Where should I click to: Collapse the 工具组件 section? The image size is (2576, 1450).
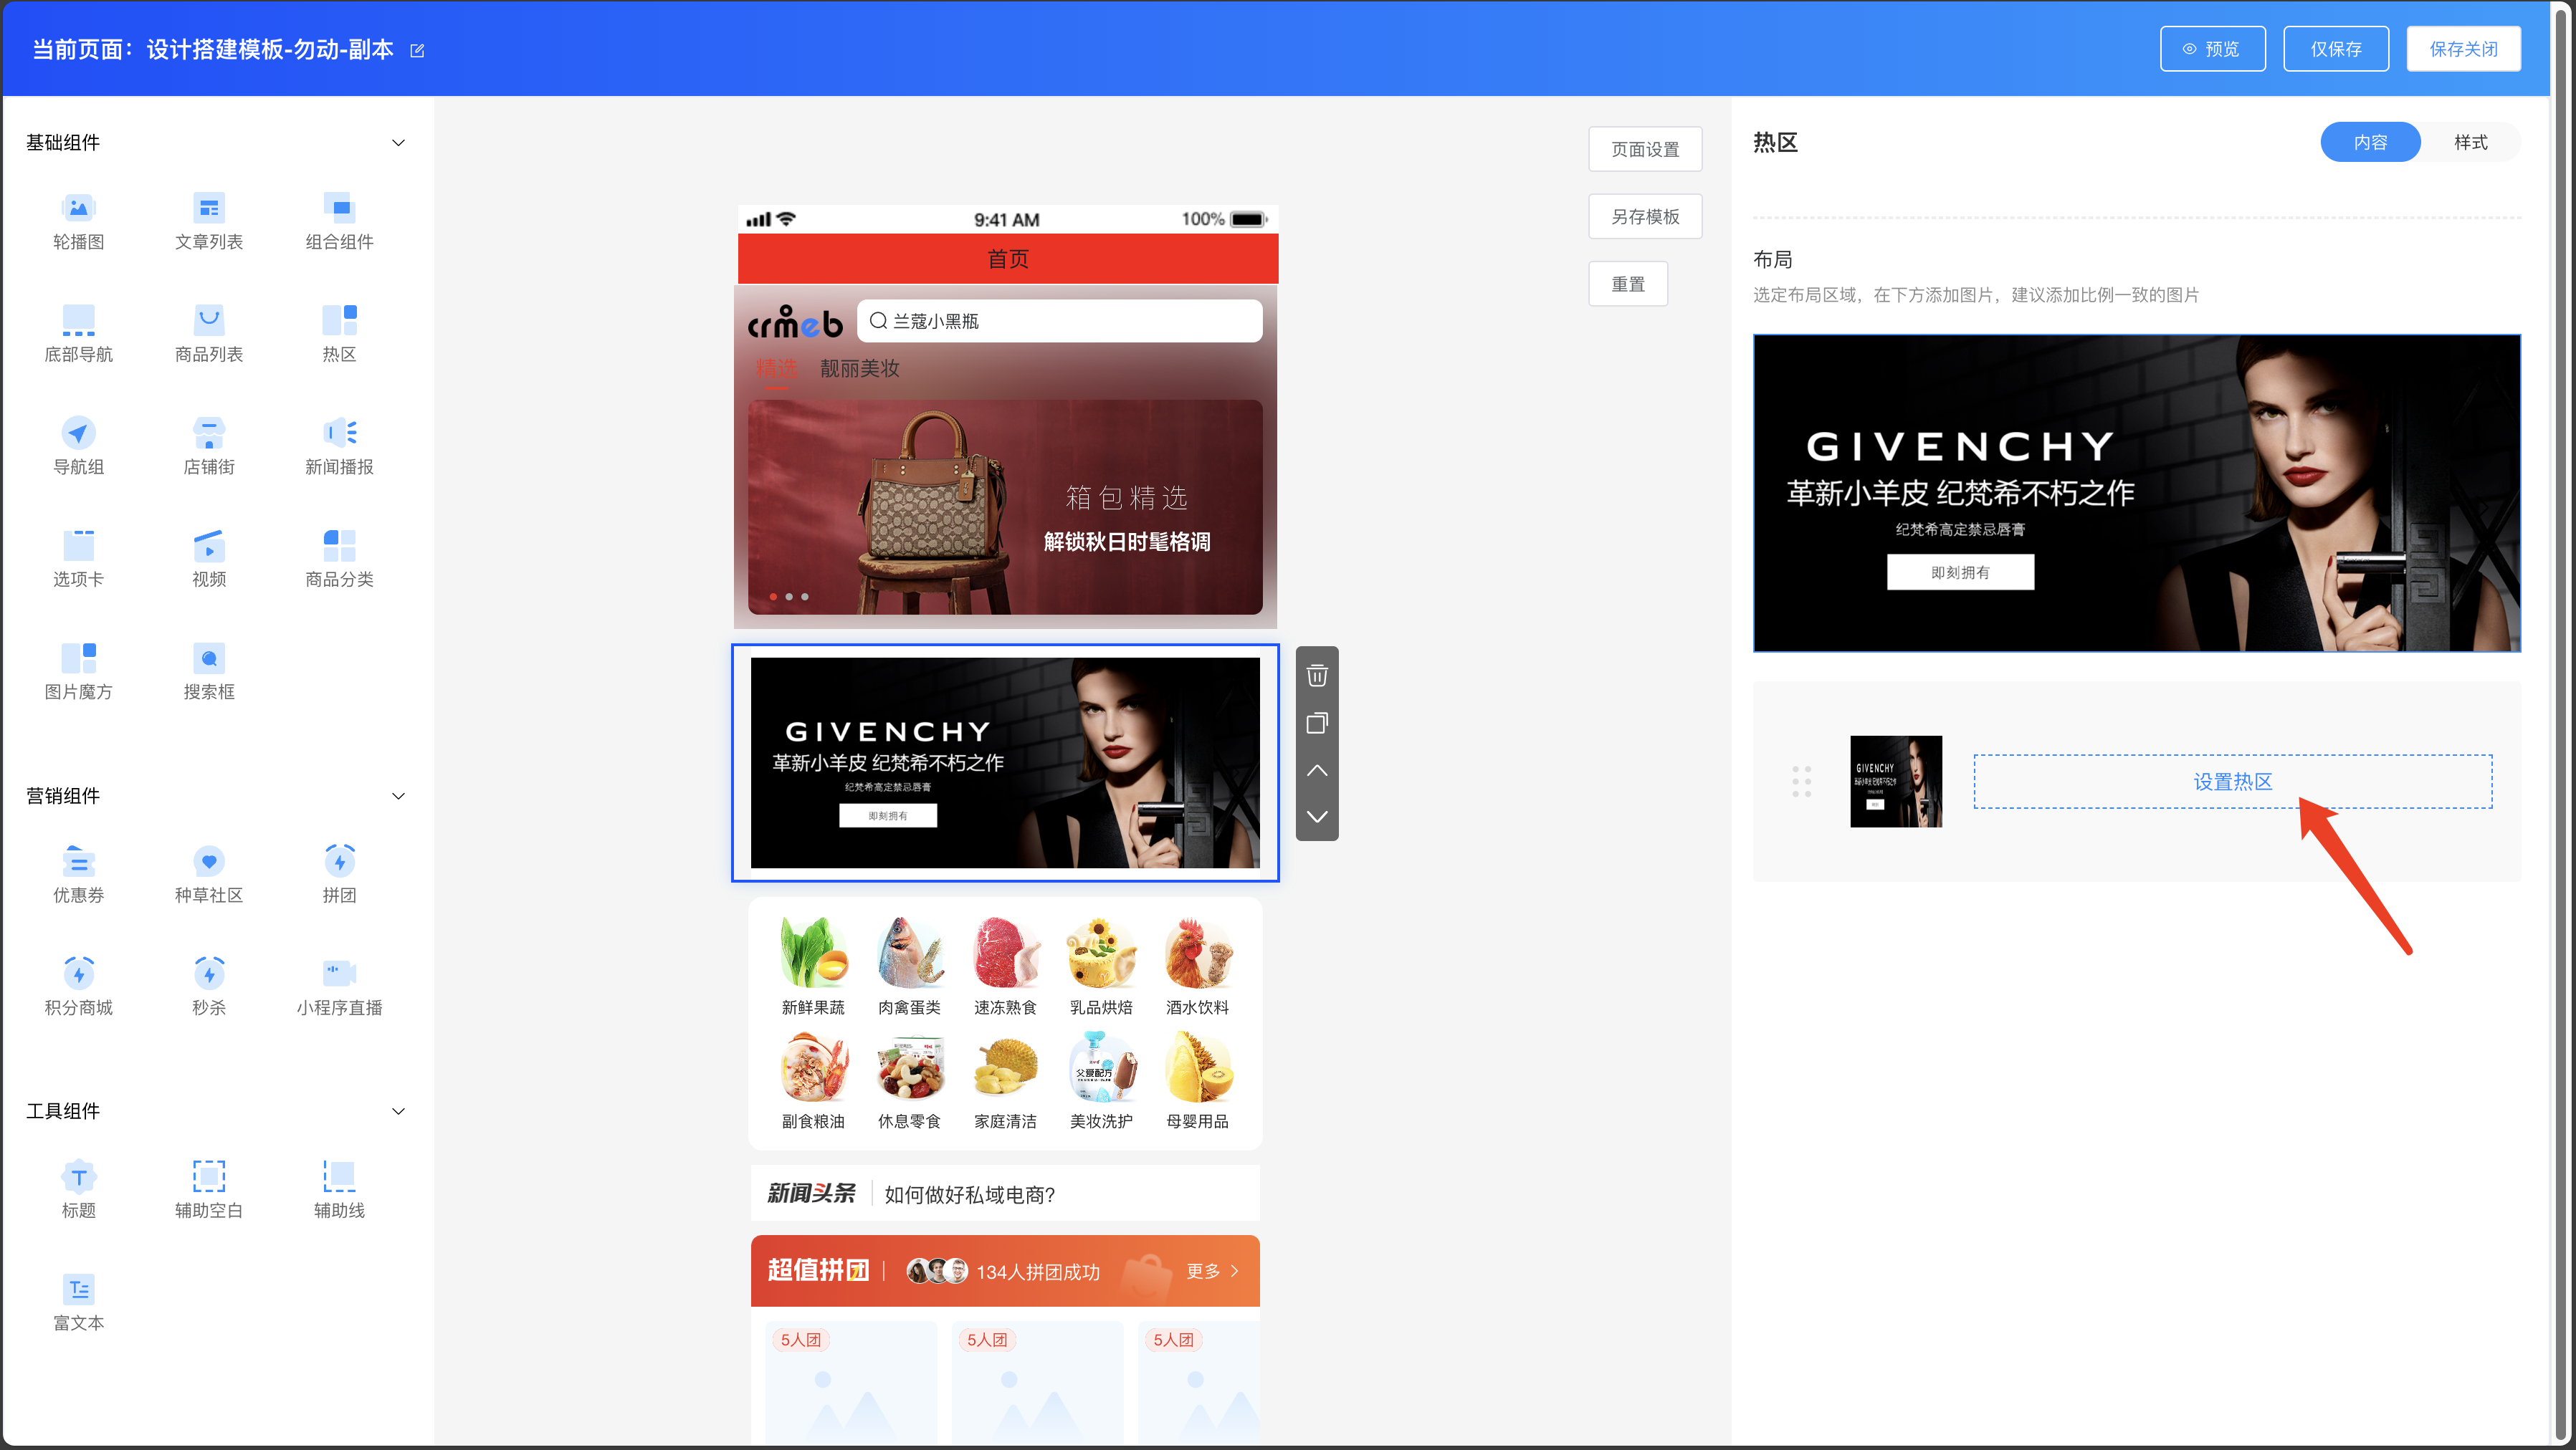click(398, 1111)
